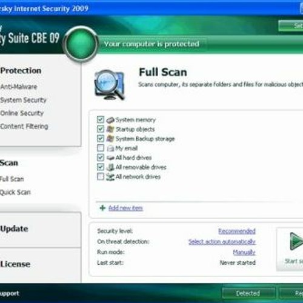Click the Full Scan magnifier icon
The width and height of the screenshot is (303, 303).
point(109,85)
